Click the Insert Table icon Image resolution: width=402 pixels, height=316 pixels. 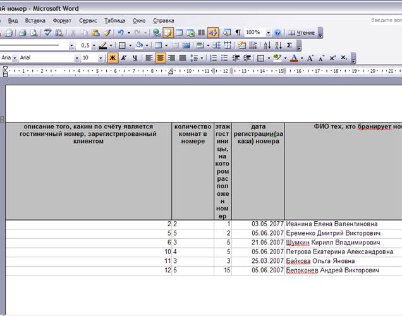(180, 33)
